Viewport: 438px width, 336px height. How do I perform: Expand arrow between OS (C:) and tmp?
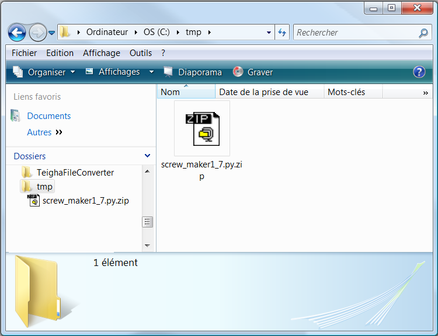[x=178, y=32]
